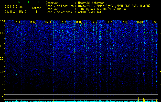
Task: Click the 0.6 kHz axis label
Action: coord(2,97)
